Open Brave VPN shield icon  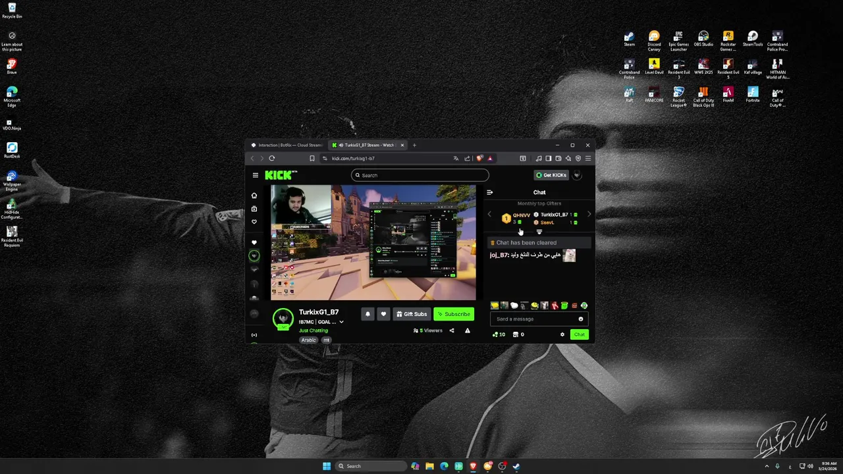[578, 159]
